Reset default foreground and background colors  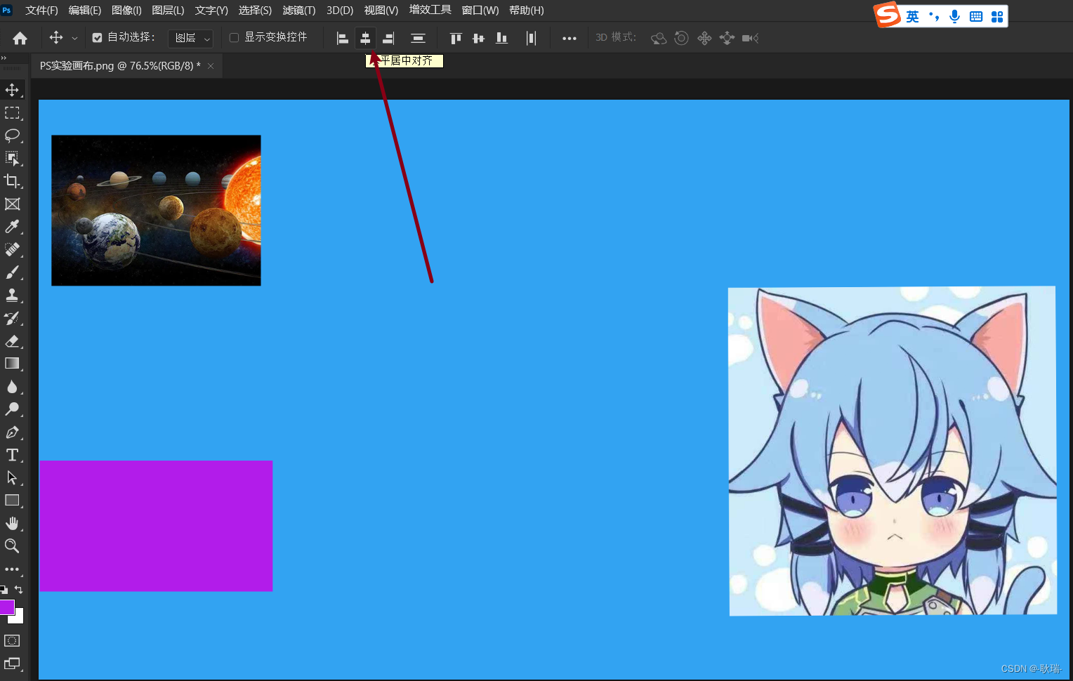click(x=4, y=590)
